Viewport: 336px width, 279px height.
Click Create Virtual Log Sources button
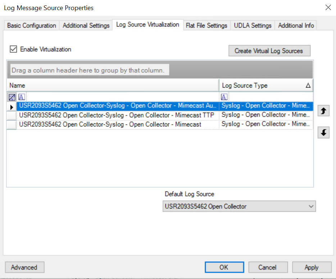point(269,51)
